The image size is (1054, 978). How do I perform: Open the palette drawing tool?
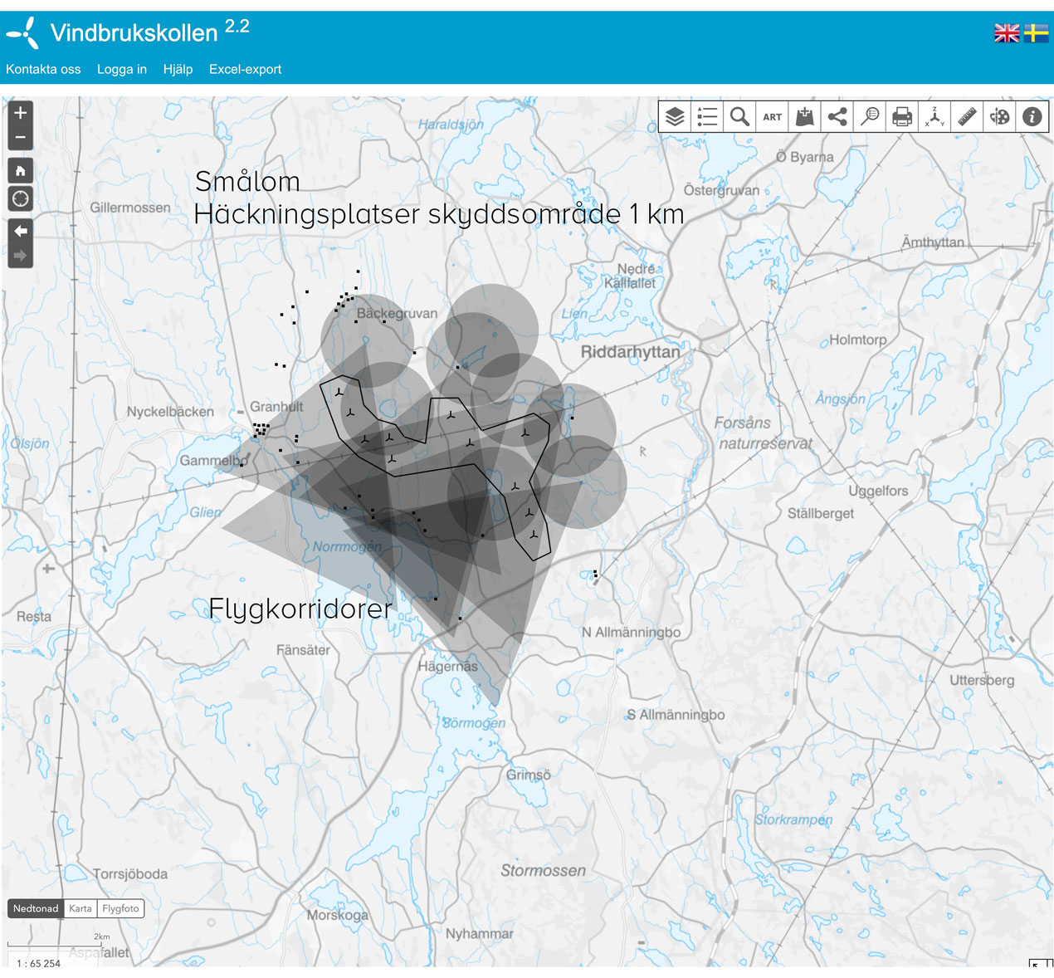tap(999, 117)
